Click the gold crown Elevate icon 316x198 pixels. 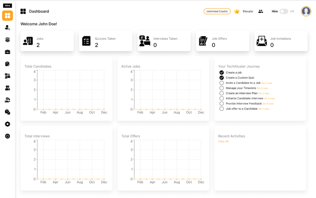[x=237, y=12]
